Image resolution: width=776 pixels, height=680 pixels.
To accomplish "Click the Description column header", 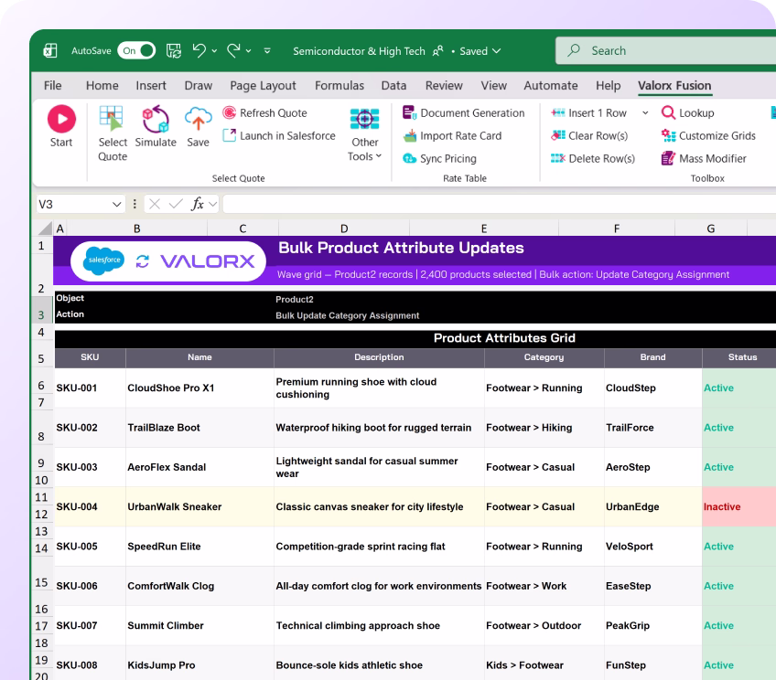I will coord(379,357).
